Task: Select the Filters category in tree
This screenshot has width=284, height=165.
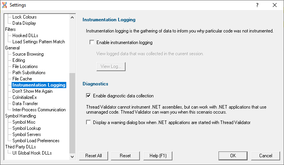Action: (10, 29)
